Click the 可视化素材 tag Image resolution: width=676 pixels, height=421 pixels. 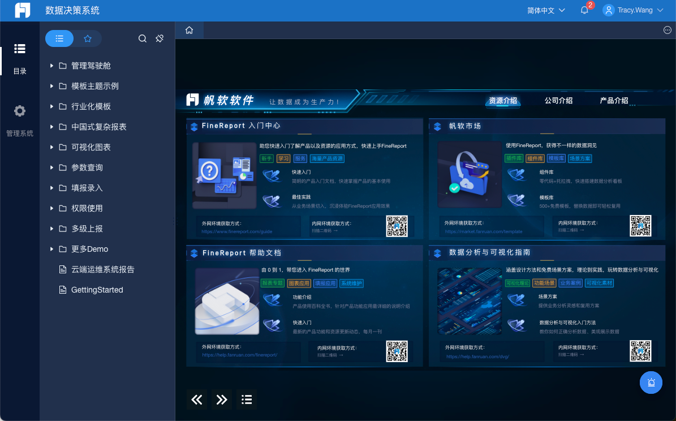pyautogui.click(x=599, y=283)
